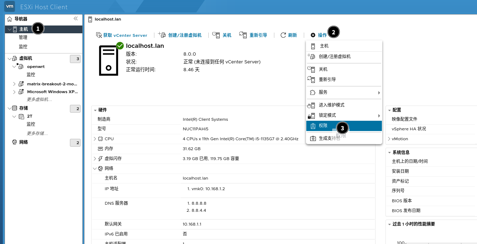Click the Network globe icon in Hardware
Viewport: 477px width, 244px height.
coord(100,169)
